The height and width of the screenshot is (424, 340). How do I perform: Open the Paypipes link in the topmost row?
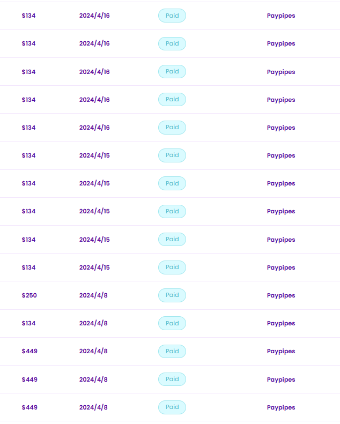[281, 16]
